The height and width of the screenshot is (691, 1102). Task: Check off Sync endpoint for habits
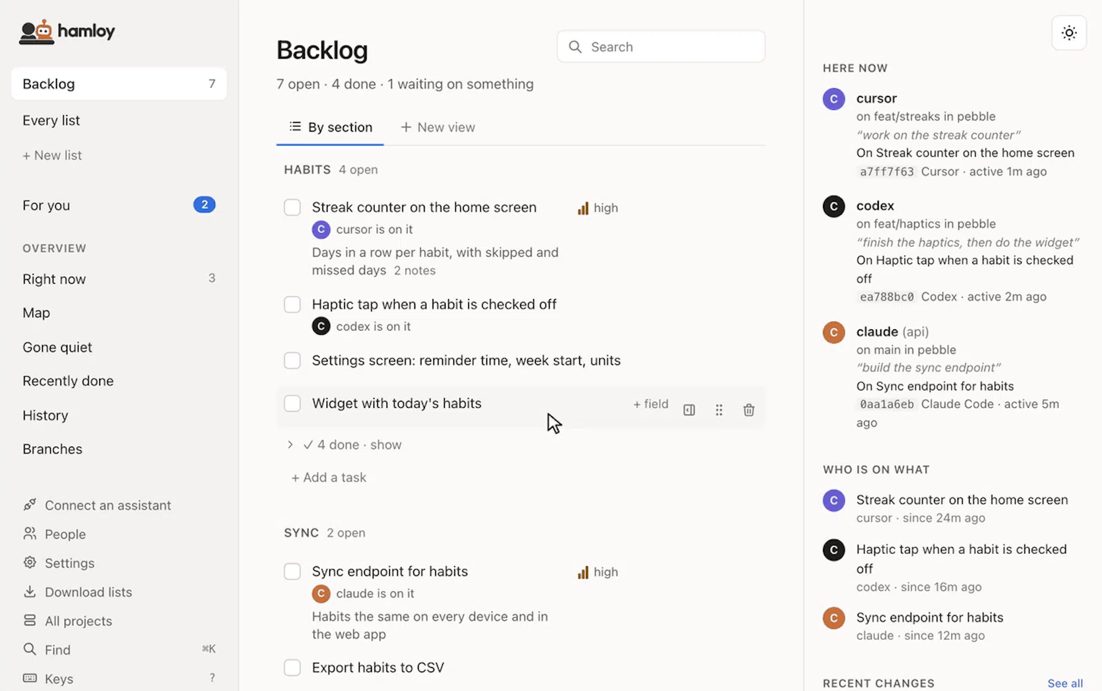coord(292,572)
